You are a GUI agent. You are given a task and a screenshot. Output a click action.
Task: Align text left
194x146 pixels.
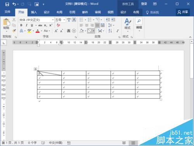pyautogui.click(x=81, y=25)
